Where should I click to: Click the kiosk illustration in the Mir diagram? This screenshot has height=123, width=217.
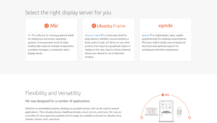(166, 111)
